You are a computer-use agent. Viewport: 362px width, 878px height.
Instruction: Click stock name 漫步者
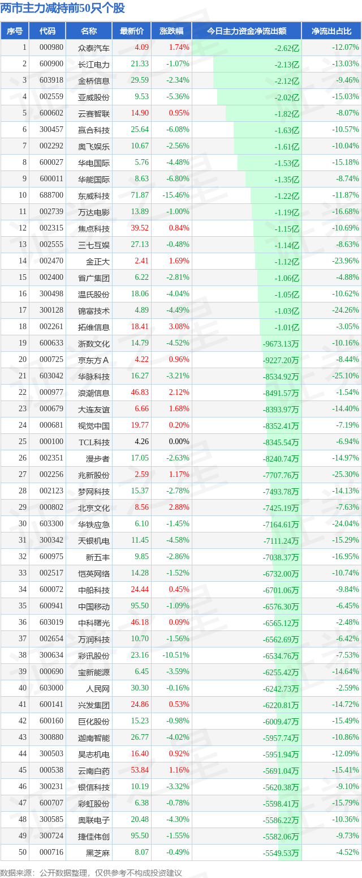[x=97, y=458]
